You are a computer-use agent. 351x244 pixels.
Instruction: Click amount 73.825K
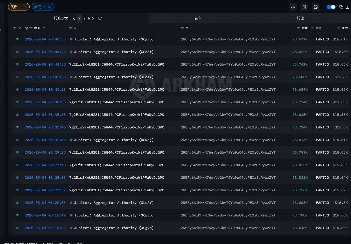coord(300,165)
